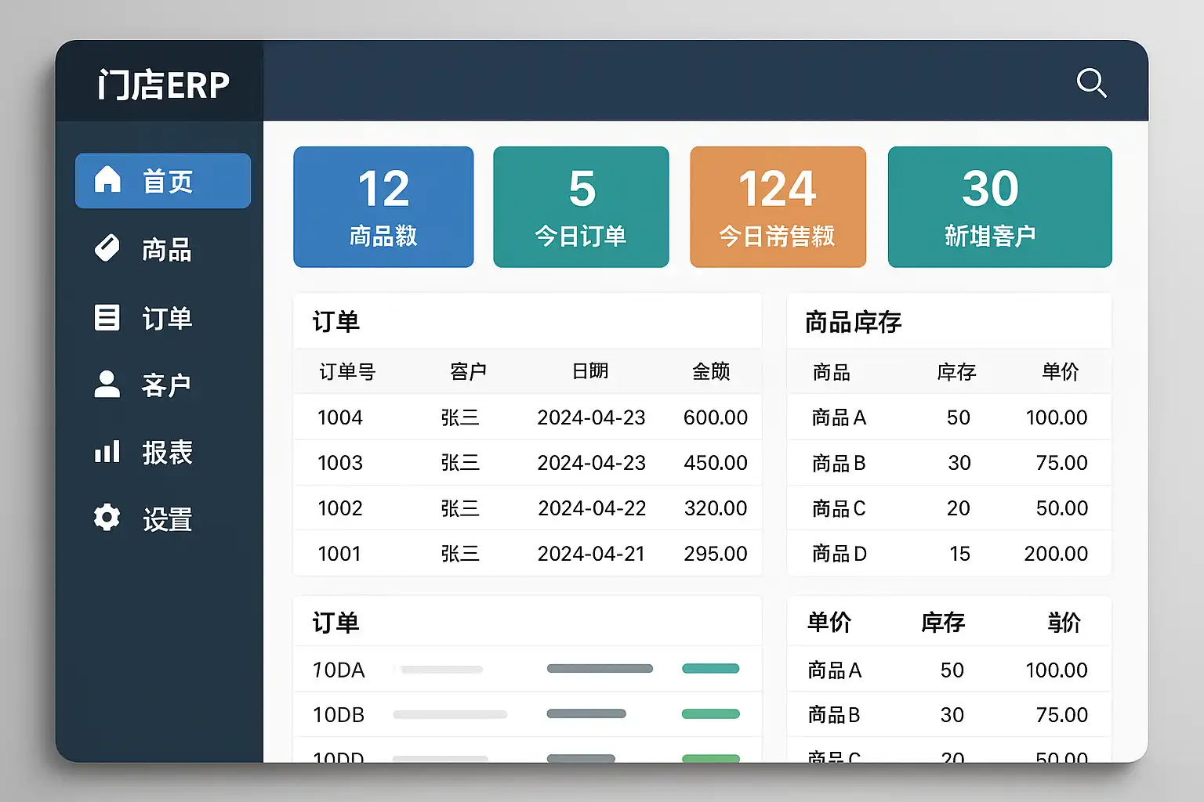Viewport: 1204px width, 802px height.
Task: Sort by the 金额 column header
Action: coord(711,371)
